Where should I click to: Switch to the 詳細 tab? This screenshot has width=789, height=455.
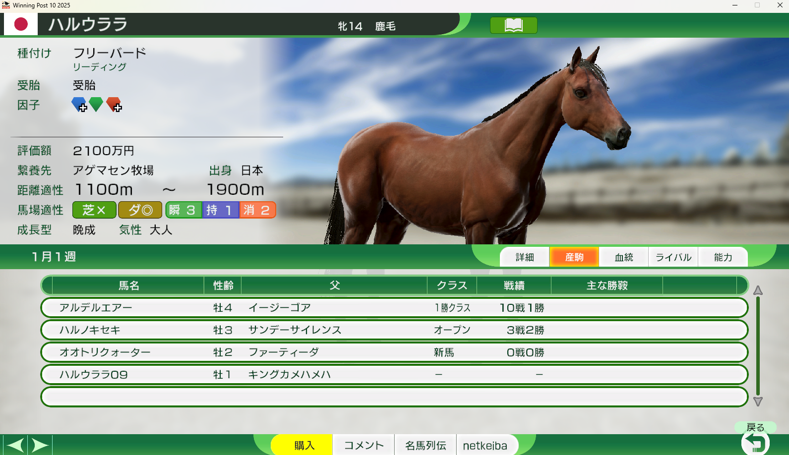tap(525, 257)
